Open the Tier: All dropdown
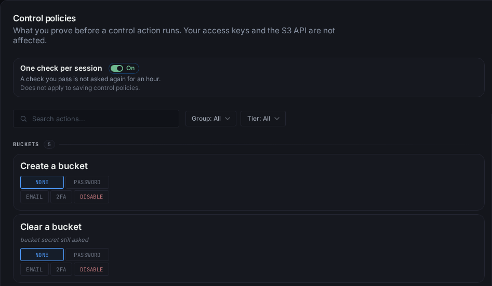The height and width of the screenshot is (286, 492). pyautogui.click(x=263, y=119)
